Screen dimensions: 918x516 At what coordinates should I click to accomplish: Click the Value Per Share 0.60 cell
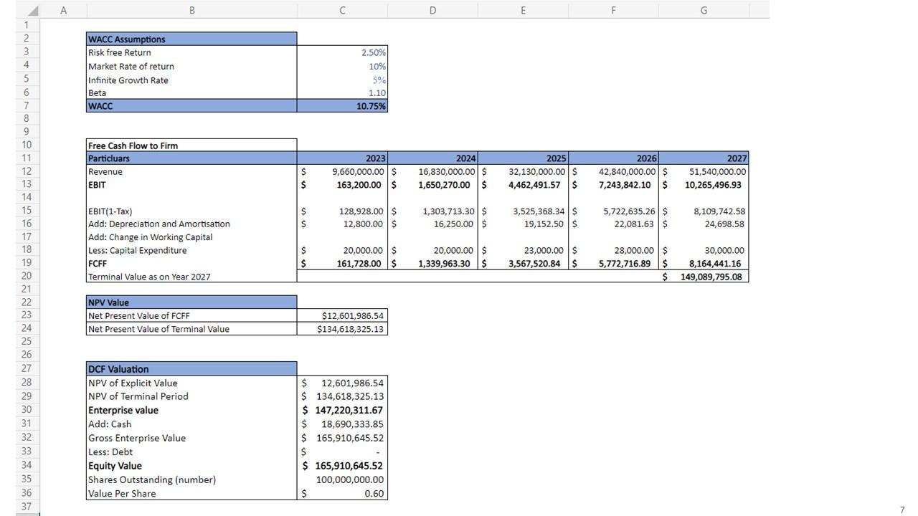click(x=342, y=494)
